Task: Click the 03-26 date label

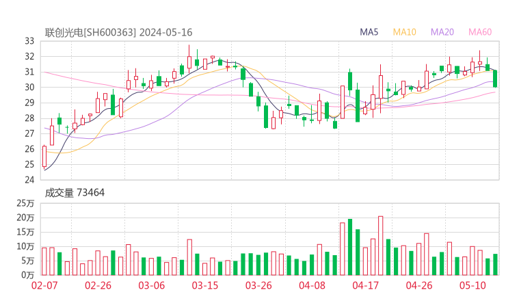Action: click(258, 285)
